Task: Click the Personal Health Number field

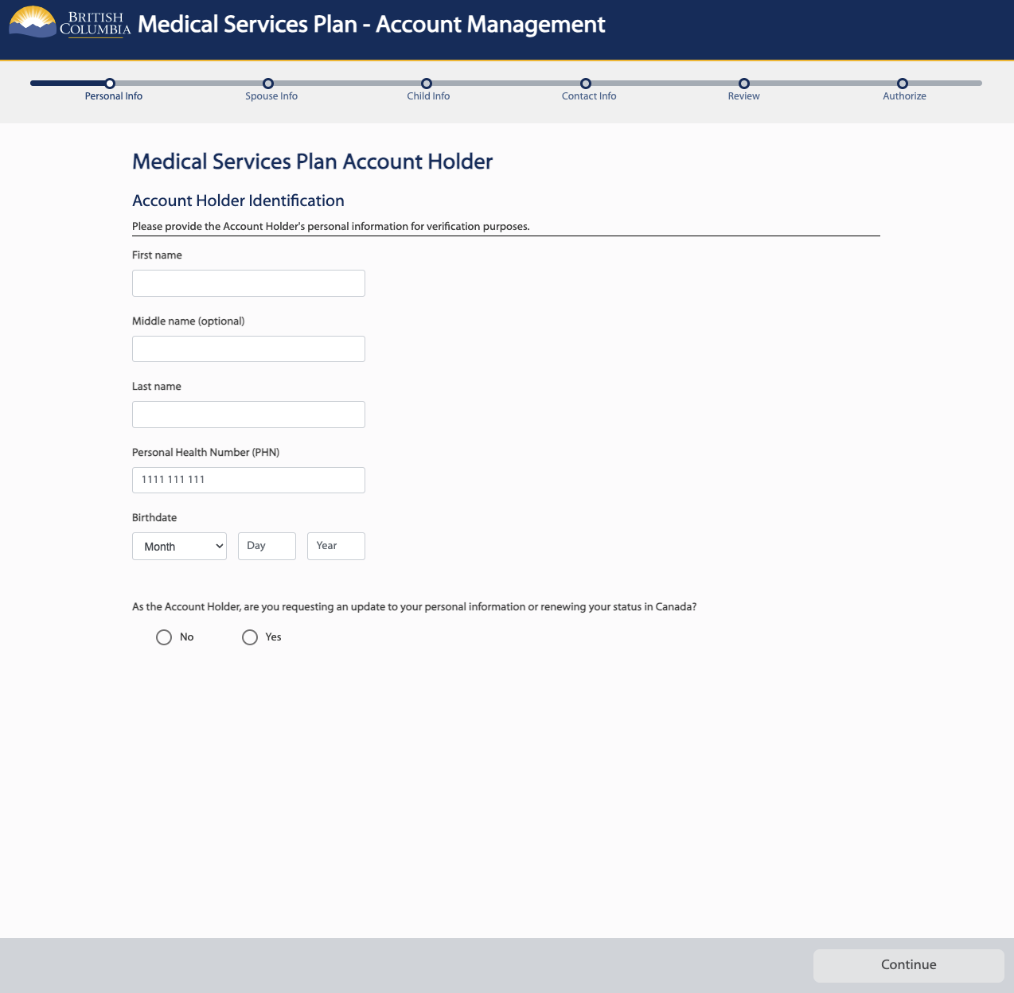Action: [248, 480]
